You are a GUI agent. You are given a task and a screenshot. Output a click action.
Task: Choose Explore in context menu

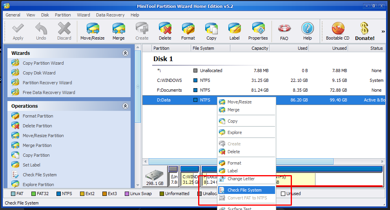(x=247, y=132)
